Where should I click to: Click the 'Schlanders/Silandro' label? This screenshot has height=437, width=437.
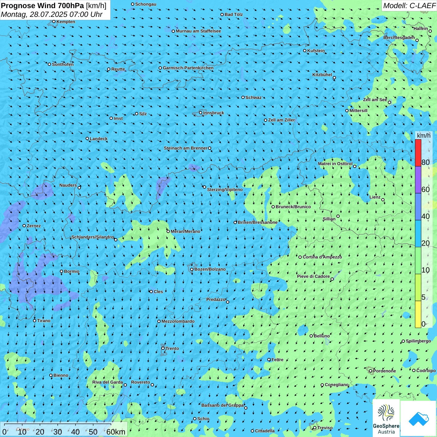[x=92, y=237]
